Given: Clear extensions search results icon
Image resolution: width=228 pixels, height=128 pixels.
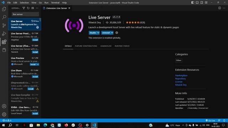Looking at the screenshot, I should (x=32, y=8).
